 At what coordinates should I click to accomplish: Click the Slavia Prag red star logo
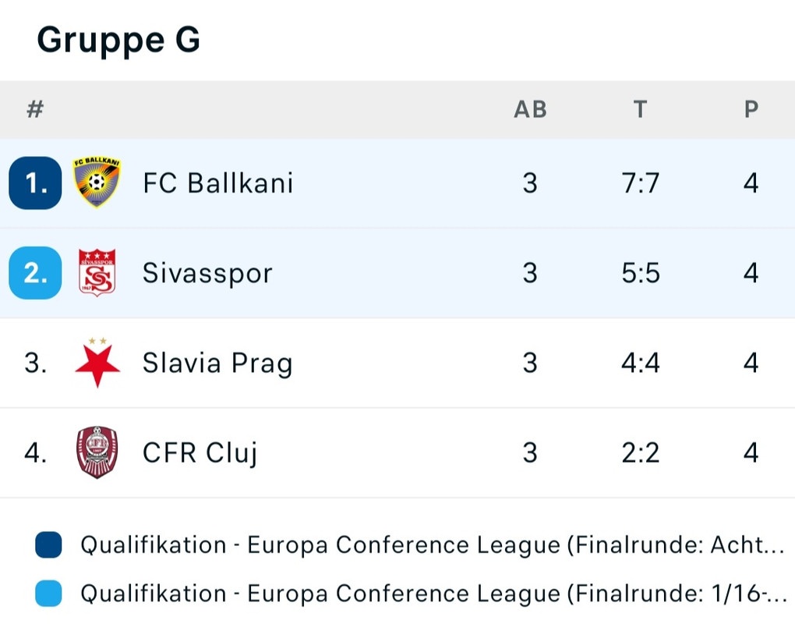click(97, 363)
